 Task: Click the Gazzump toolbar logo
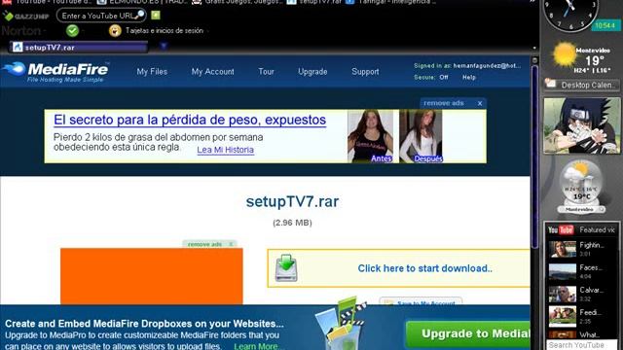[x=26, y=16]
